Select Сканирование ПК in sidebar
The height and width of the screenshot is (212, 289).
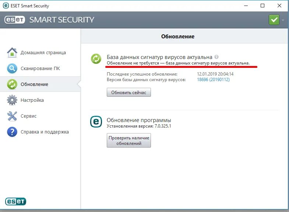pos(40,69)
